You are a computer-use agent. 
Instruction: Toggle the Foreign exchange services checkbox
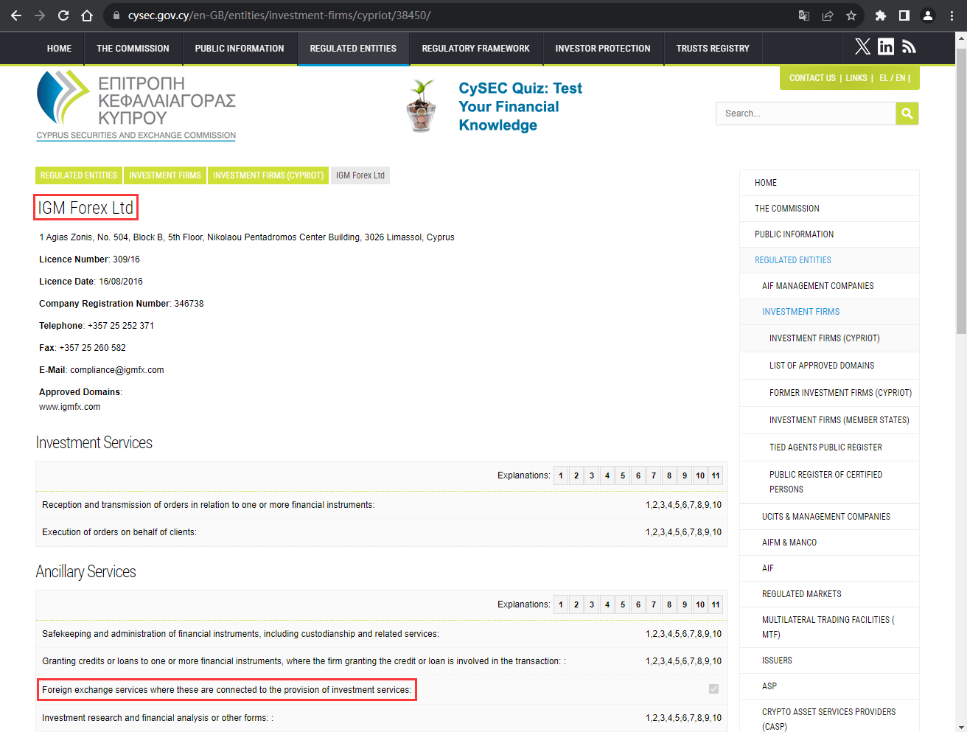coord(713,689)
